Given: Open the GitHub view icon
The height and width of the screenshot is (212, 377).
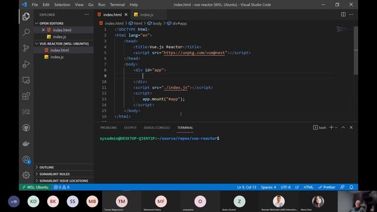Looking at the screenshot, I should point(26,128).
